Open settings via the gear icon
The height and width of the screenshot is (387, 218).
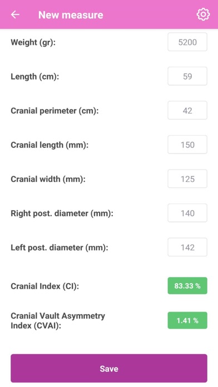[203, 14]
